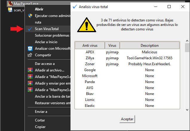Click the Microsoft Defender shield icon
Screen dimensions: 190x131
(x=30, y=49)
